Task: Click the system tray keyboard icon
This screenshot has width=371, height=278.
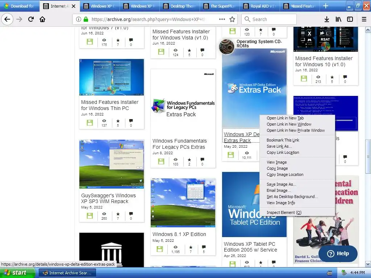Action: coord(330,273)
